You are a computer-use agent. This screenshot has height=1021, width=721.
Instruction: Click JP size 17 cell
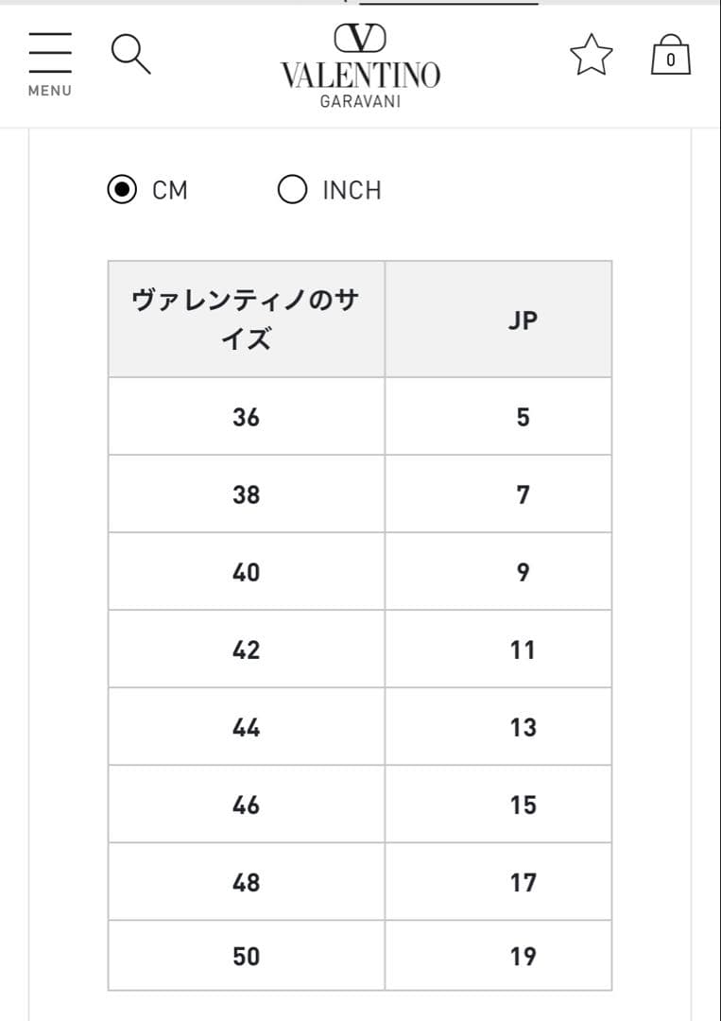pos(523,882)
